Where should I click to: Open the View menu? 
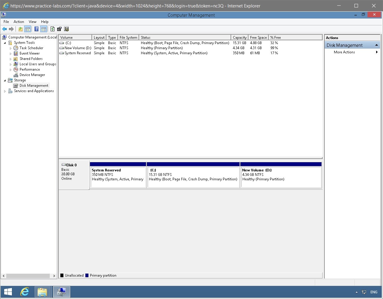pos(32,21)
